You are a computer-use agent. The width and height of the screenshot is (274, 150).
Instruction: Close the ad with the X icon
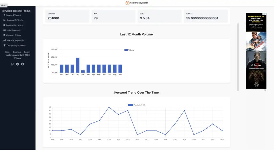(x=265, y=14)
